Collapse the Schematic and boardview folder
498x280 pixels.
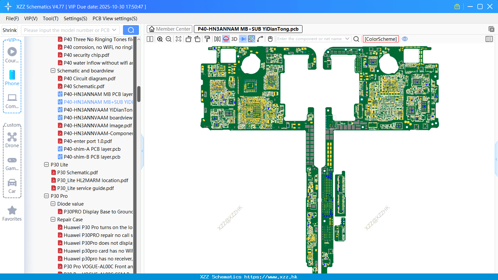point(53,70)
